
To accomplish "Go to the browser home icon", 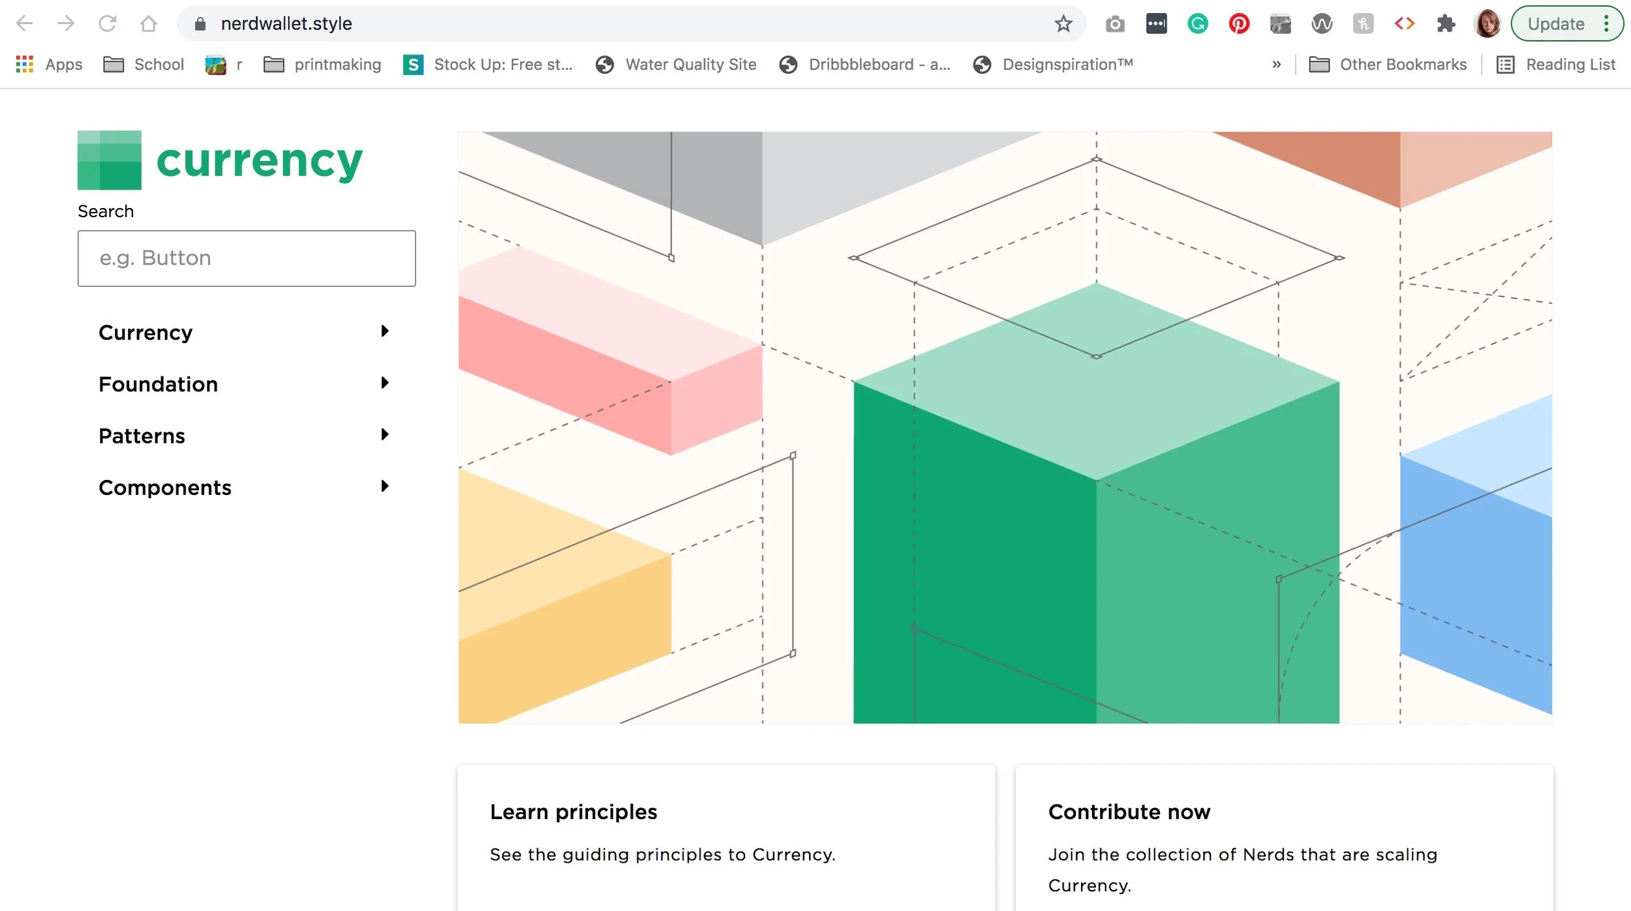I will click(149, 24).
